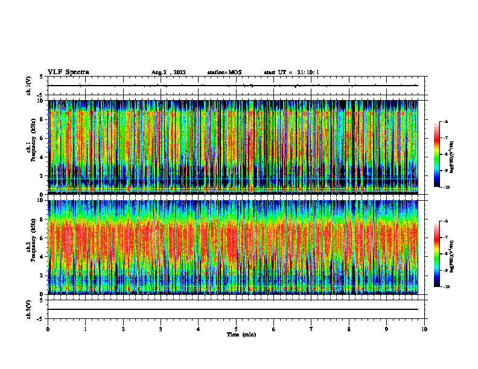
Task: Click the "-6" label on ch.1 color scale
Action: (x=446, y=121)
